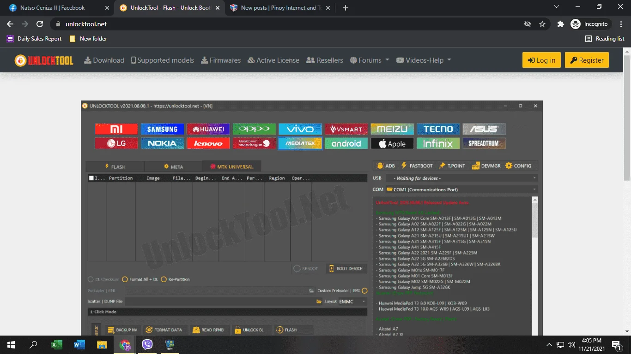Click the log panel scroll-up arrow
This screenshot has height=354, width=631.
(535, 200)
